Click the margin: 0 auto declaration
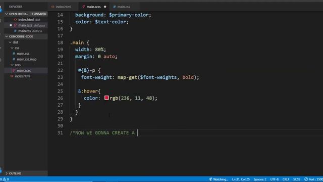 point(96,57)
